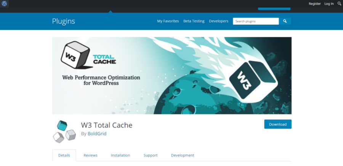Click the W3 Total Cache banner image

click(172, 76)
